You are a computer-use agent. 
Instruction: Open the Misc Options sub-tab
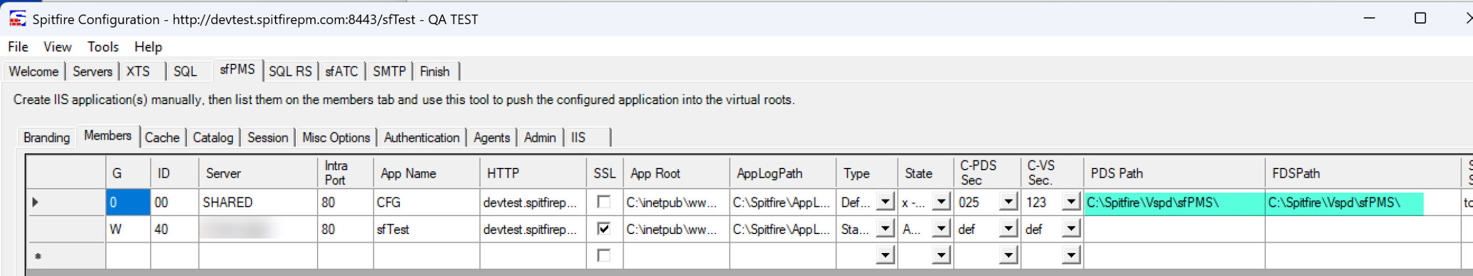(336, 137)
